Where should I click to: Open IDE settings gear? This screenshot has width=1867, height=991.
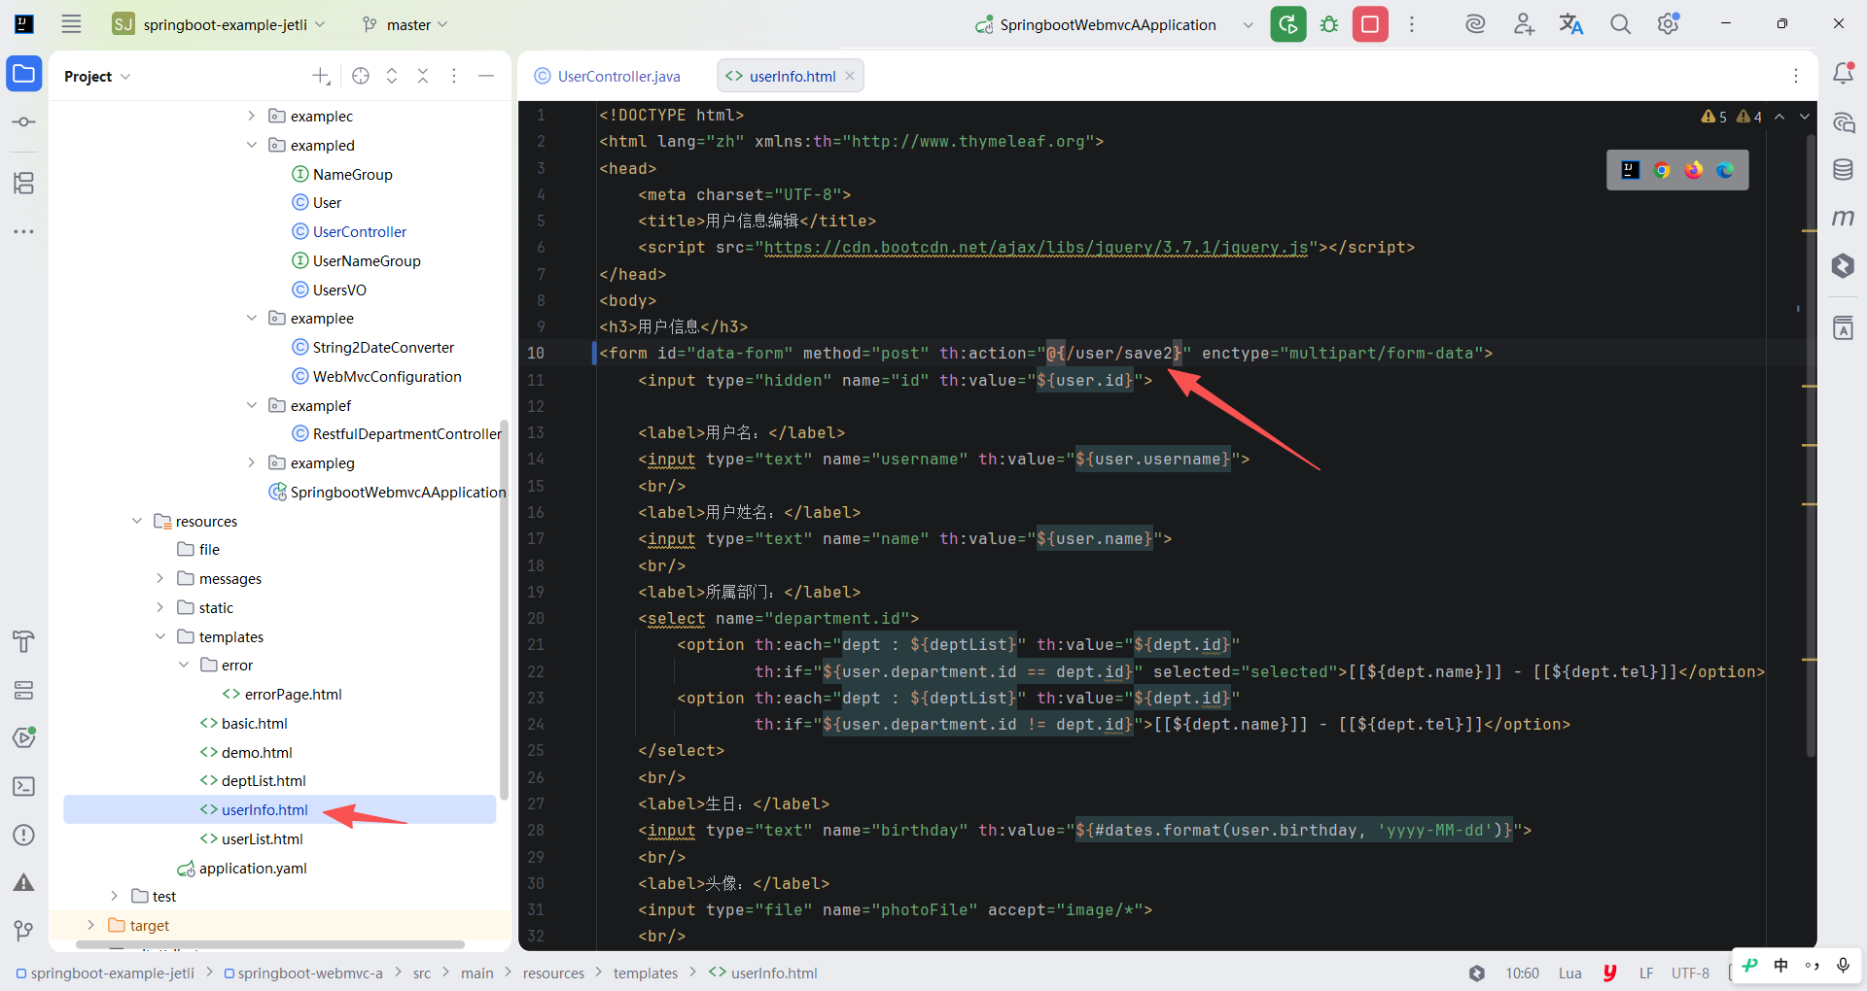click(1669, 24)
